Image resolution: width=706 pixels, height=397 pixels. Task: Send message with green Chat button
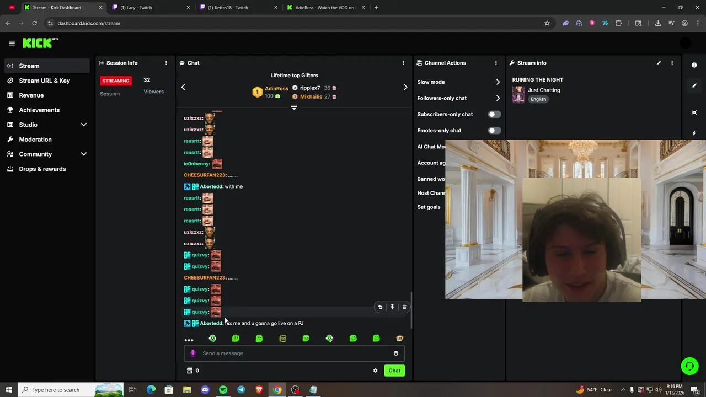[x=394, y=371]
